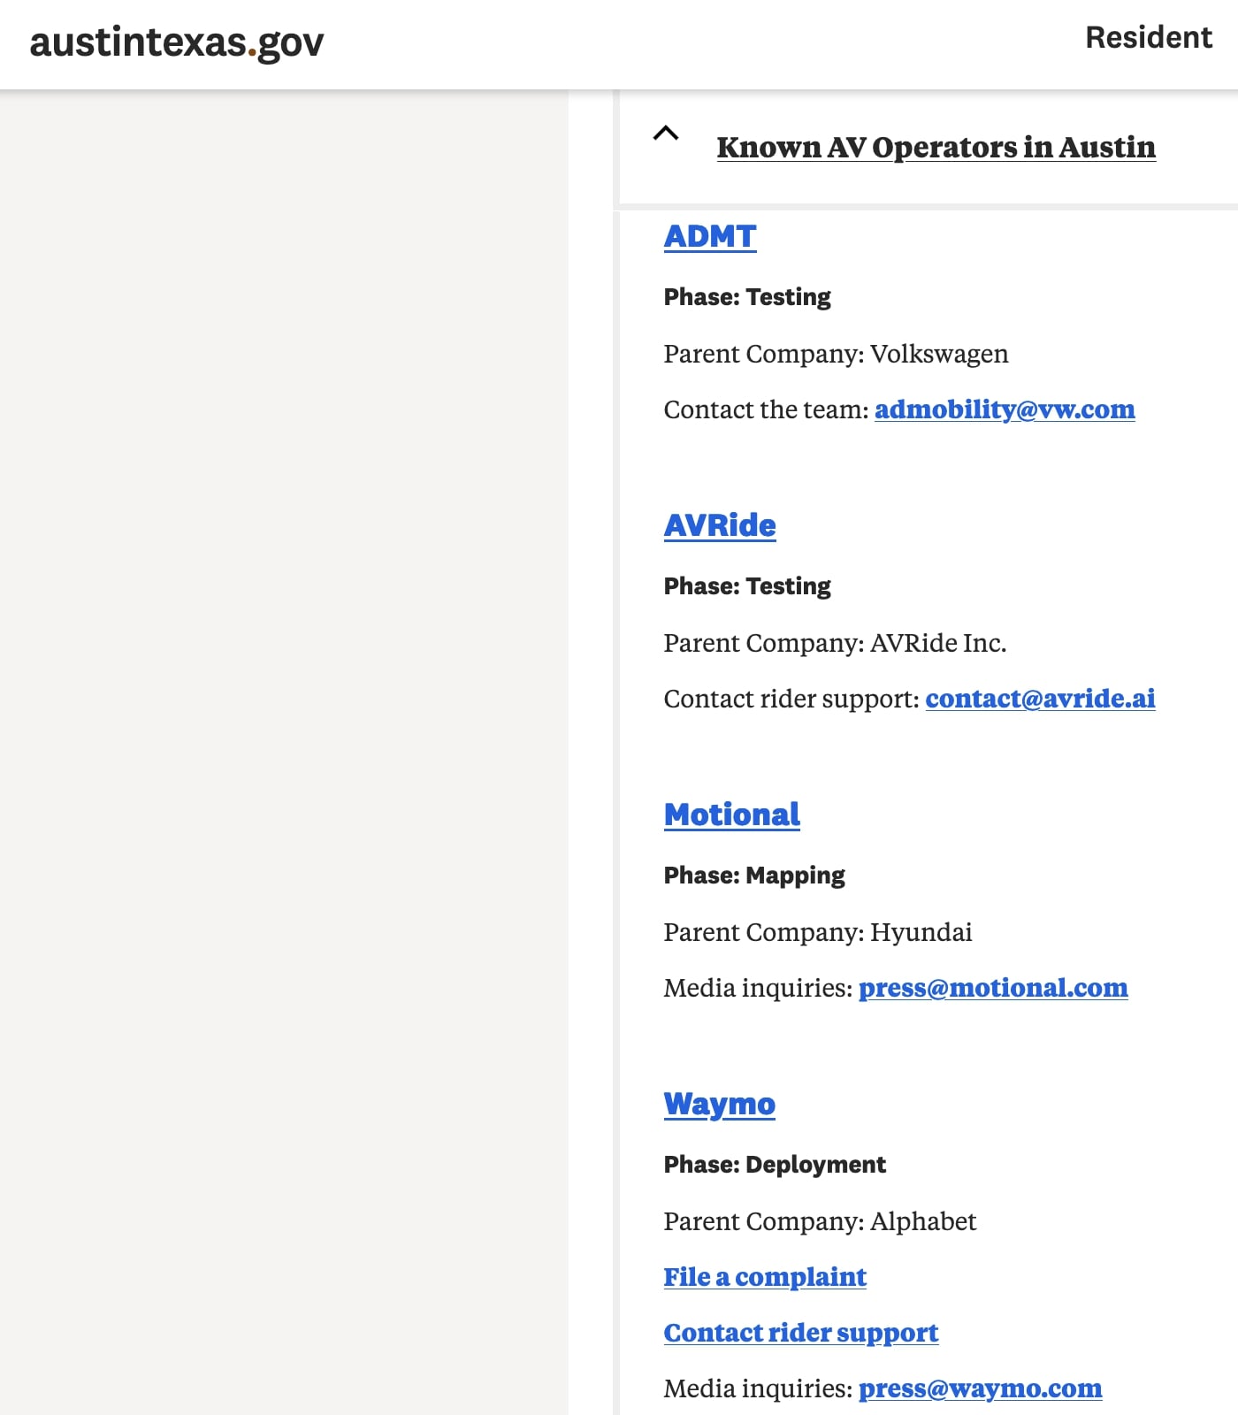Click the contact@avride.ai email link
This screenshot has width=1238, height=1415.
[x=1040, y=699]
